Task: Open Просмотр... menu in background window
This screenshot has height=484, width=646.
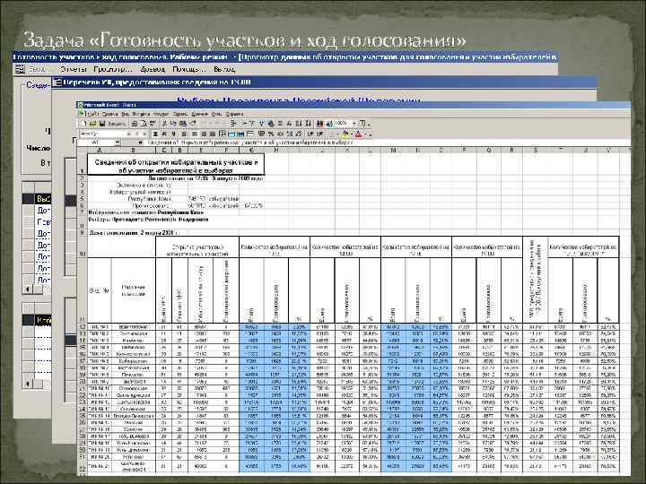Action: pyautogui.click(x=113, y=69)
